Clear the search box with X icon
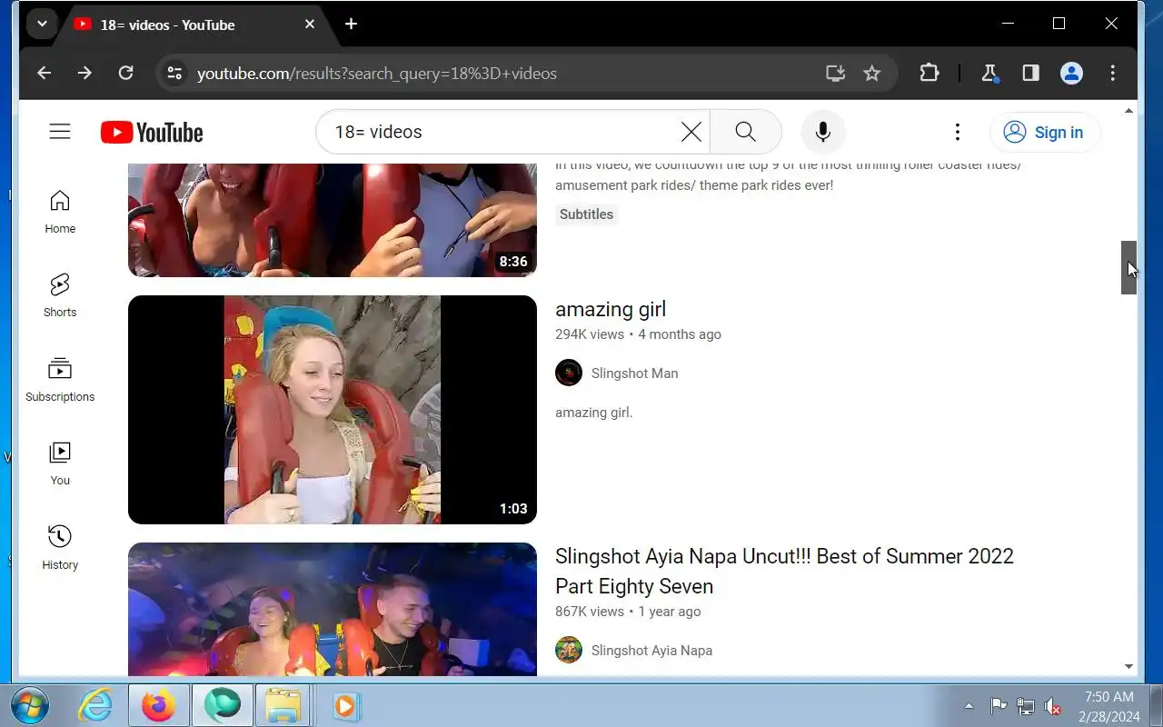 (x=691, y=132)
